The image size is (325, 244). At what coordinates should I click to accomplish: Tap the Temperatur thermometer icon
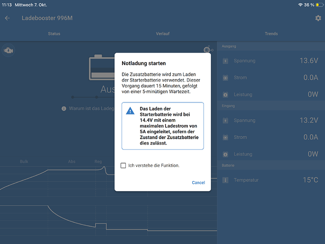click(225, 180)
